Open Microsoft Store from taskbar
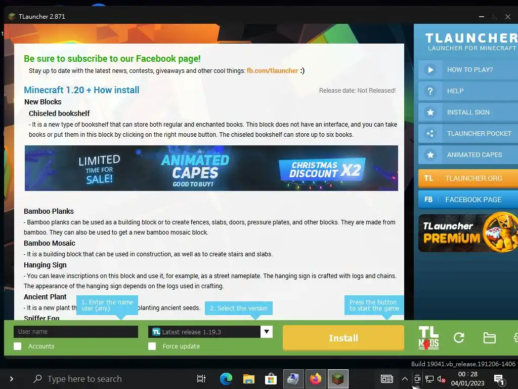The width and height of the screenshot is (518, 389). [271, 379]
